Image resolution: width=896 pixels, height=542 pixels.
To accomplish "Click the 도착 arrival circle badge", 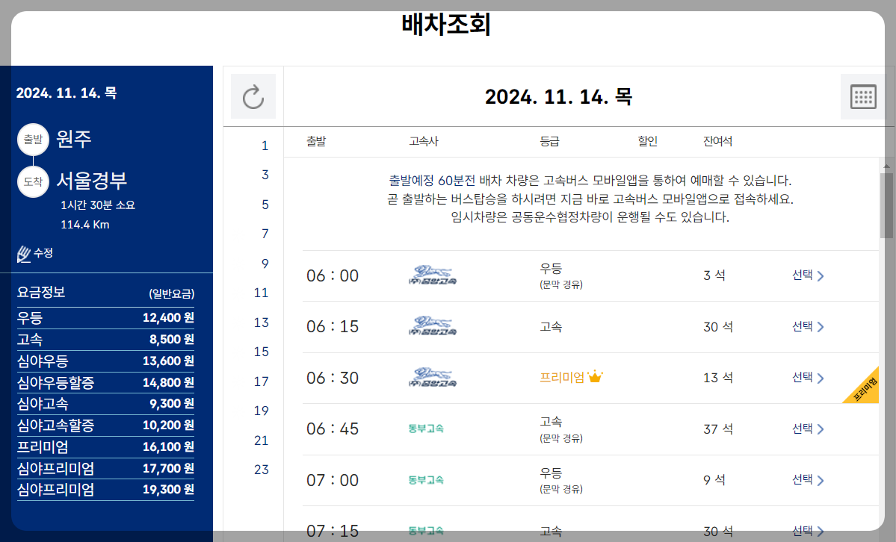I will click(x=33, y=181).
